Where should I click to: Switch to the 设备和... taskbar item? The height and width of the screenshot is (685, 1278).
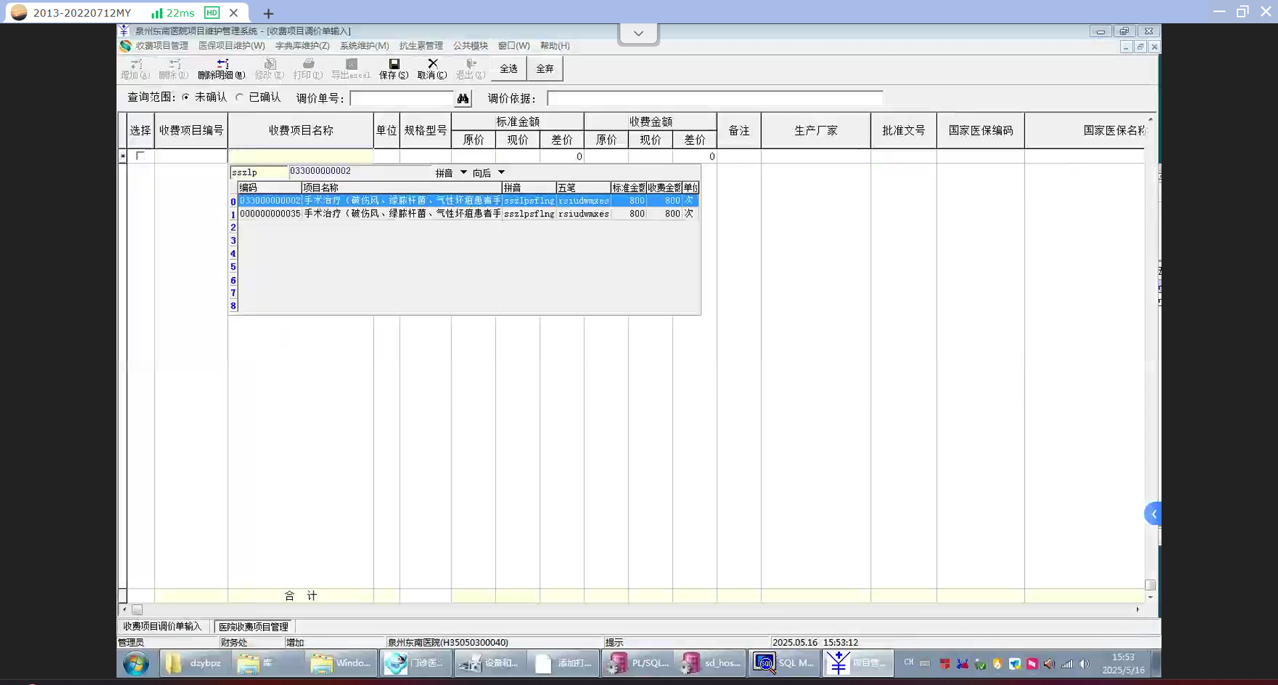[491, 663]
